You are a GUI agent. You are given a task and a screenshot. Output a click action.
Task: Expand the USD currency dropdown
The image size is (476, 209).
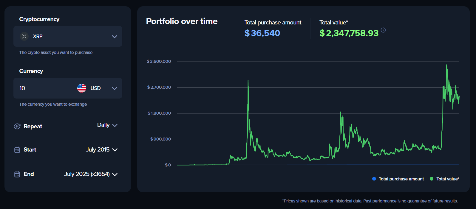coord(115,88)
